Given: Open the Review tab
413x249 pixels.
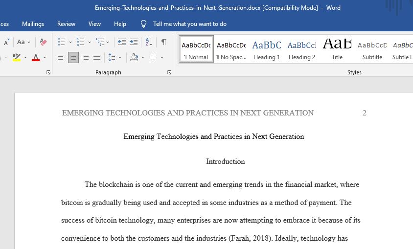Looking at the screenshot, I should [66, 24].
